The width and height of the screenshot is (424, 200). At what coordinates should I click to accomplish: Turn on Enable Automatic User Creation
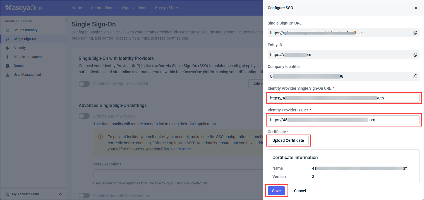(84, 196)
